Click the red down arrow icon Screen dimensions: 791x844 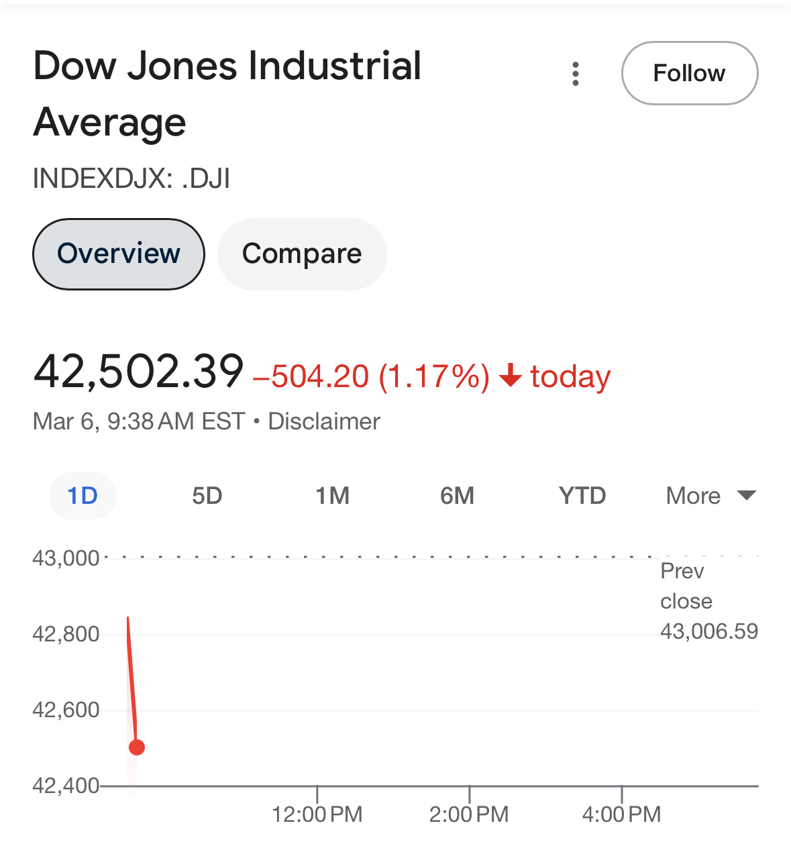click(x=511, y=376)
